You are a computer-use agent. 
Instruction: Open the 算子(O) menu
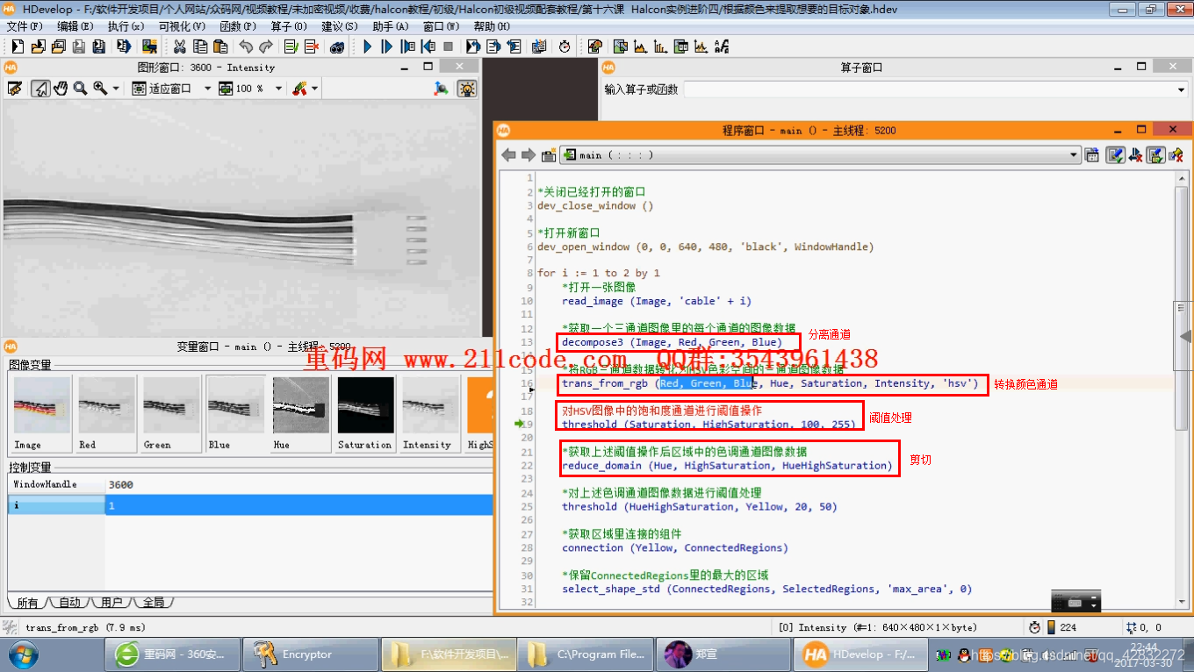(289, 26)
